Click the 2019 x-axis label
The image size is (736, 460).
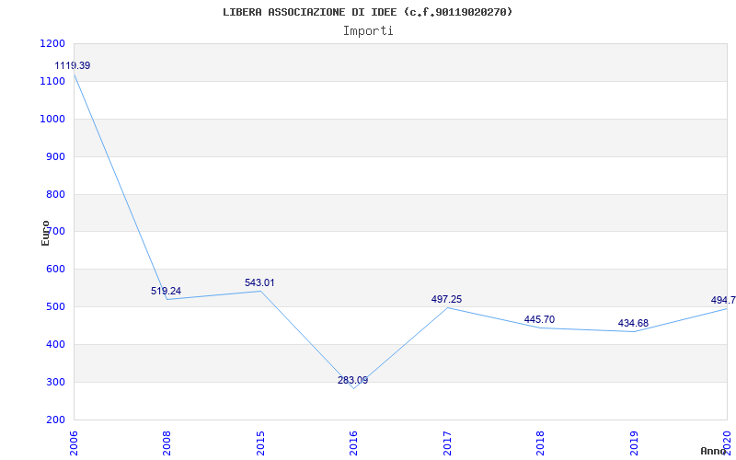tap(634, 443)
